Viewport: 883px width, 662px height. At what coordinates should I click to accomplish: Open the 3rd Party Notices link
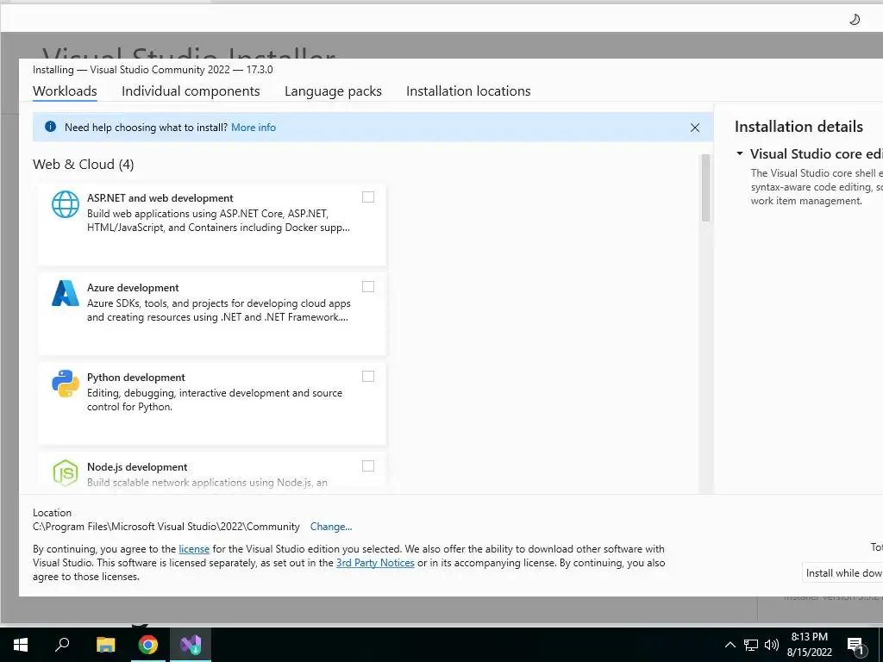pos(375,562)
